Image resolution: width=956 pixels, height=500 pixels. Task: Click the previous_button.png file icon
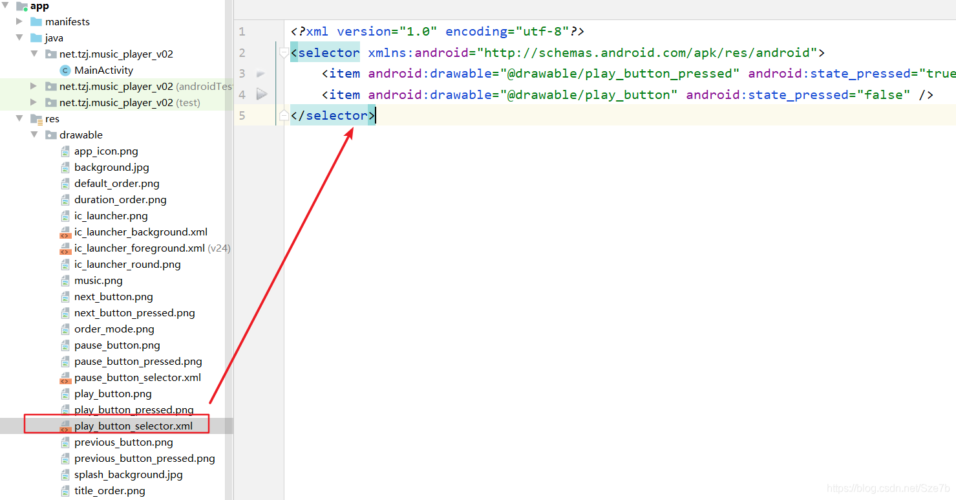[x=65, y=442]
